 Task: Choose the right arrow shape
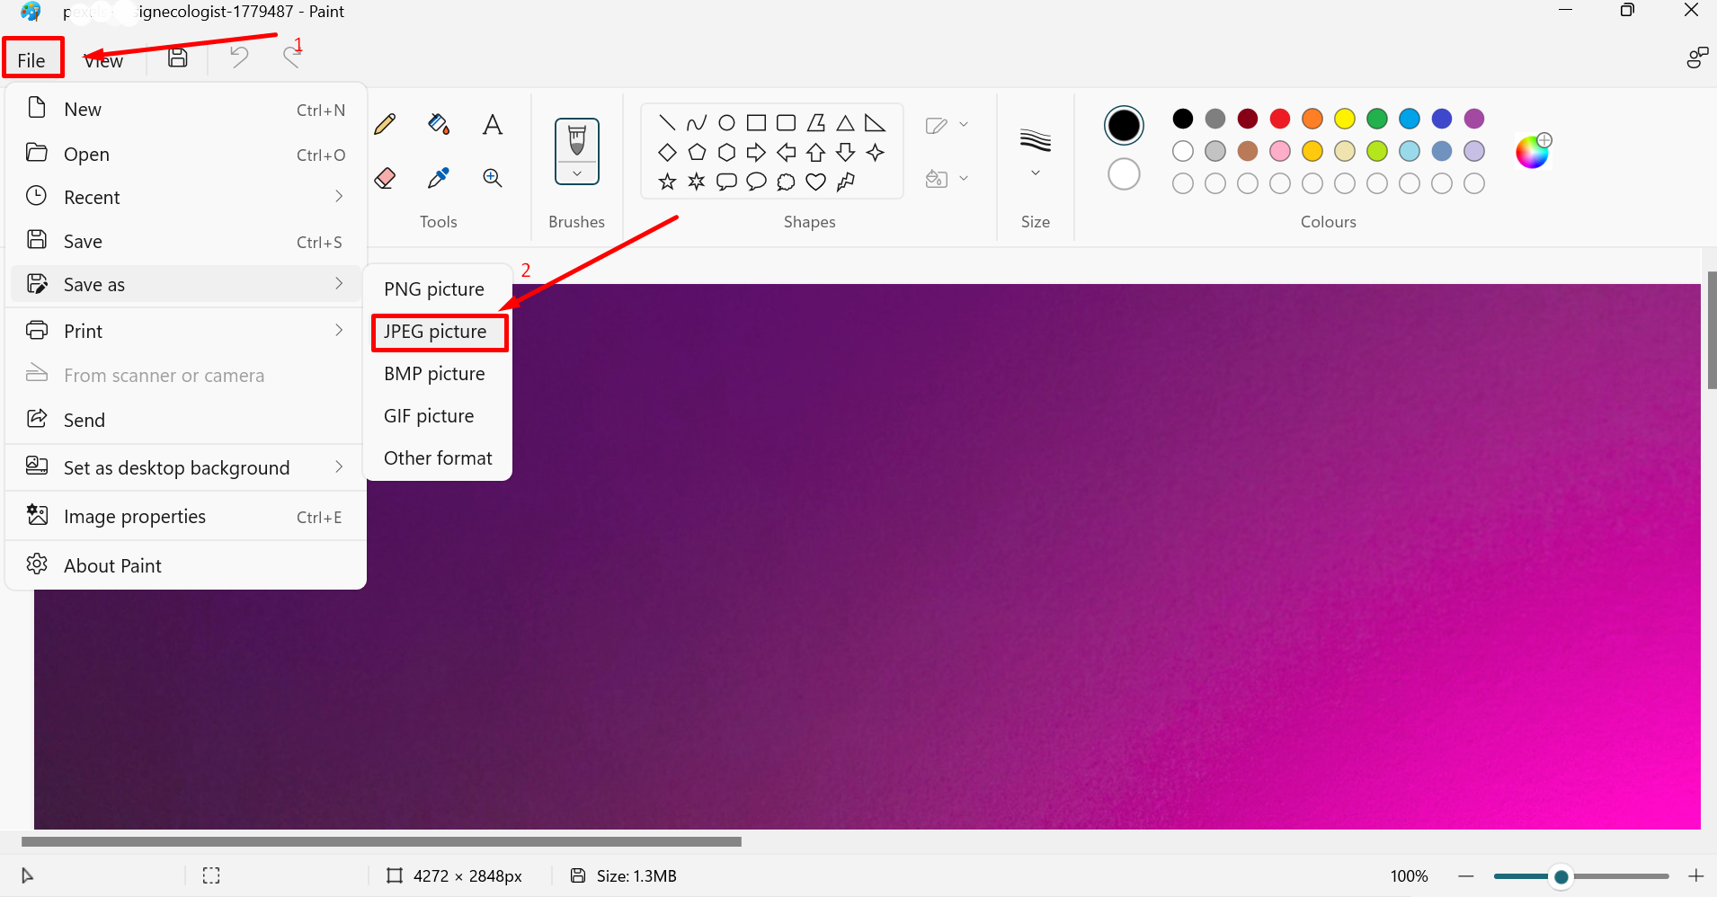point(757,152)
